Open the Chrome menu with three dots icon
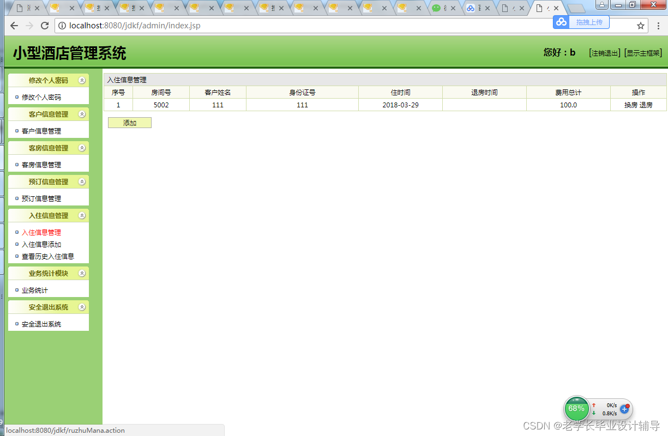The width and height of the screenshot is (668, 436). 659,25
